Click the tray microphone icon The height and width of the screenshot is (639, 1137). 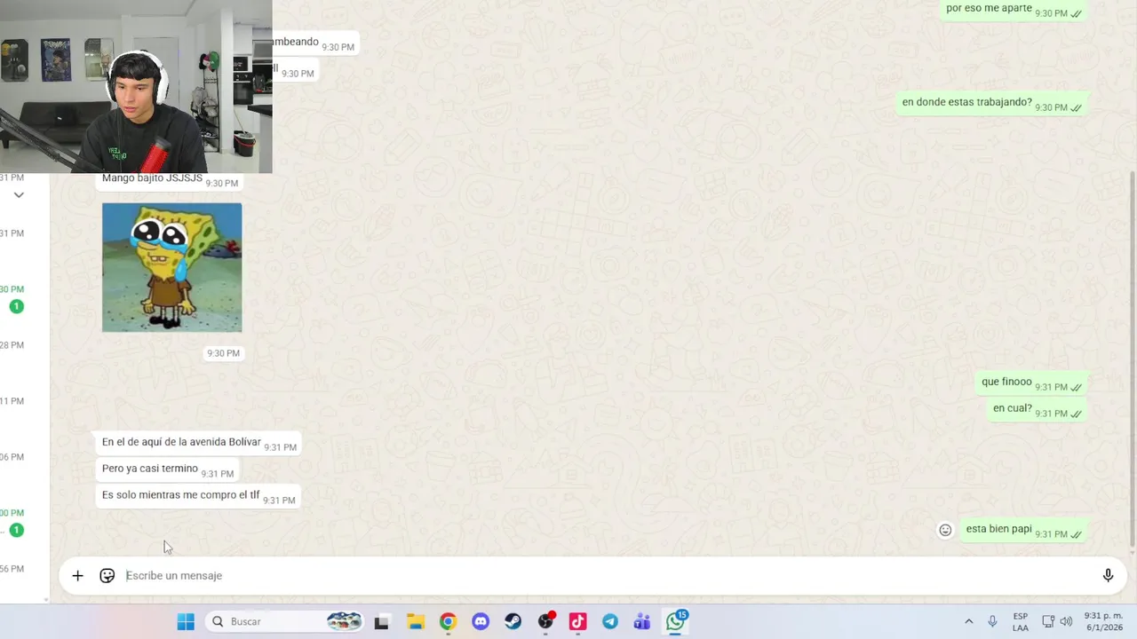(x=992, y=622)
